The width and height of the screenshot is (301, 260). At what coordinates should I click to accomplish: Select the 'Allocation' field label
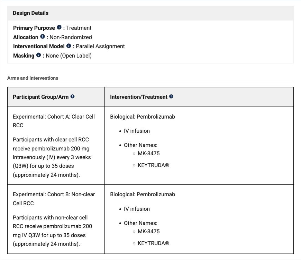point(26,37)
